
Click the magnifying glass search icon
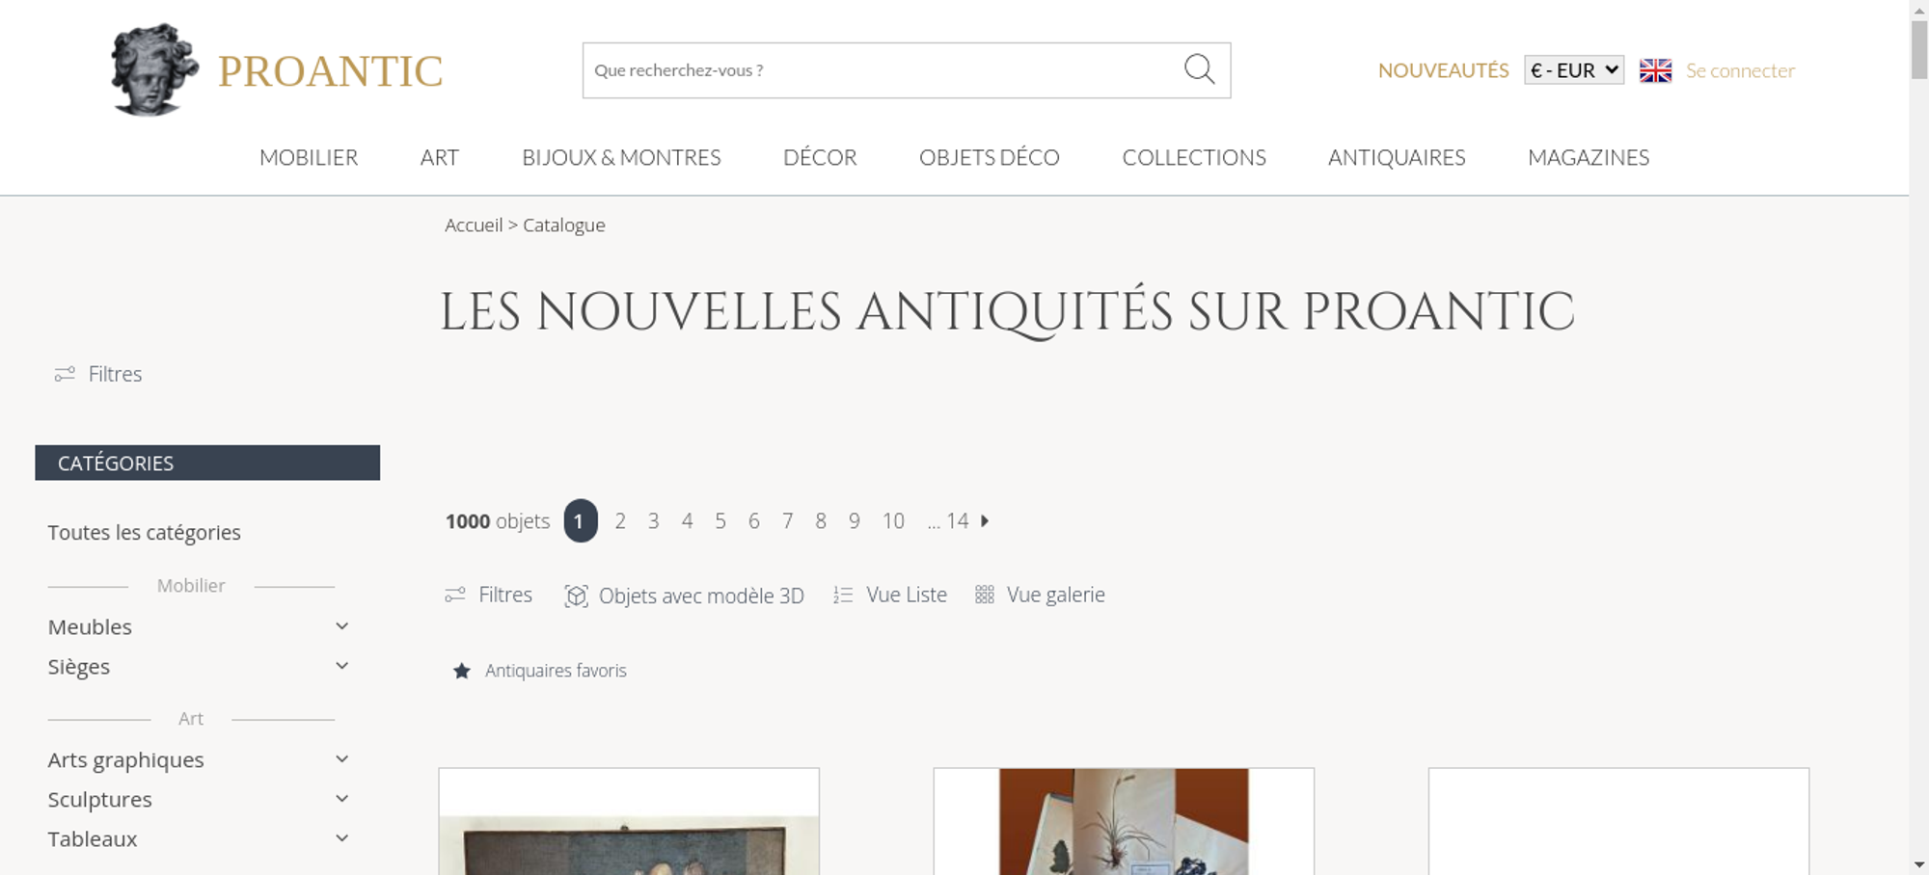1199,69
